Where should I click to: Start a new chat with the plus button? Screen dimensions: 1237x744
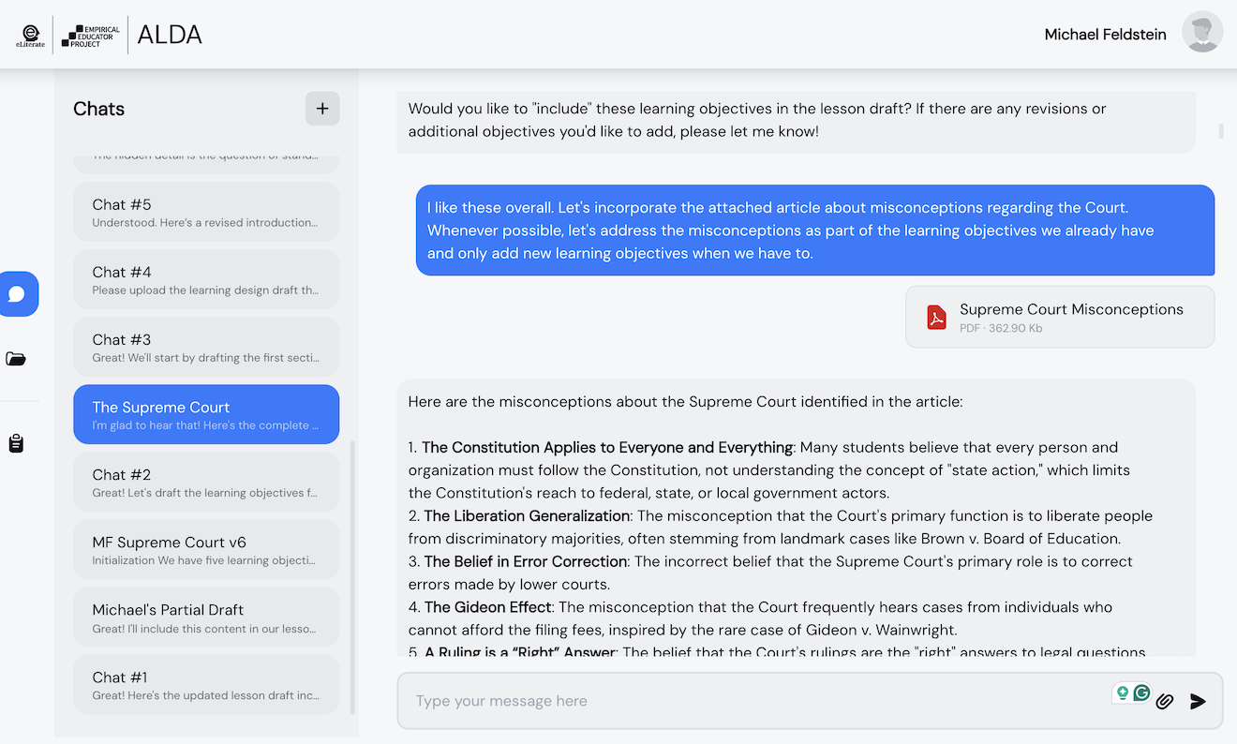click(x=322, y=108)
